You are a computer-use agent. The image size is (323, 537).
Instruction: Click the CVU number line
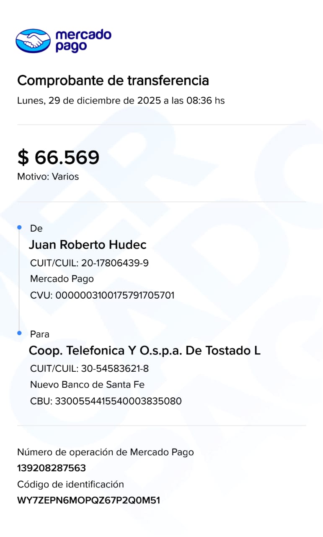[102, 295]
